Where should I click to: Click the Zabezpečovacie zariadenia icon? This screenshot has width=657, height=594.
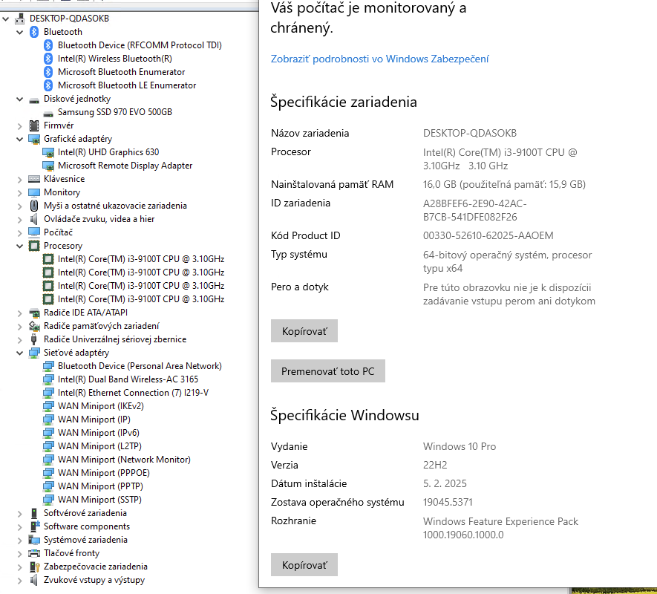(x=34, y=567)
